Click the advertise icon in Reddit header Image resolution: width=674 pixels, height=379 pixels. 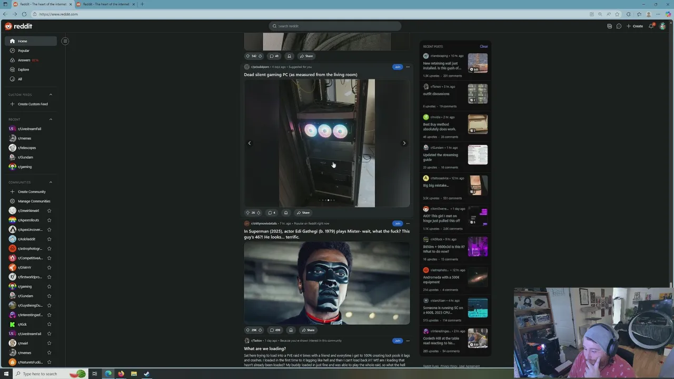609,26
